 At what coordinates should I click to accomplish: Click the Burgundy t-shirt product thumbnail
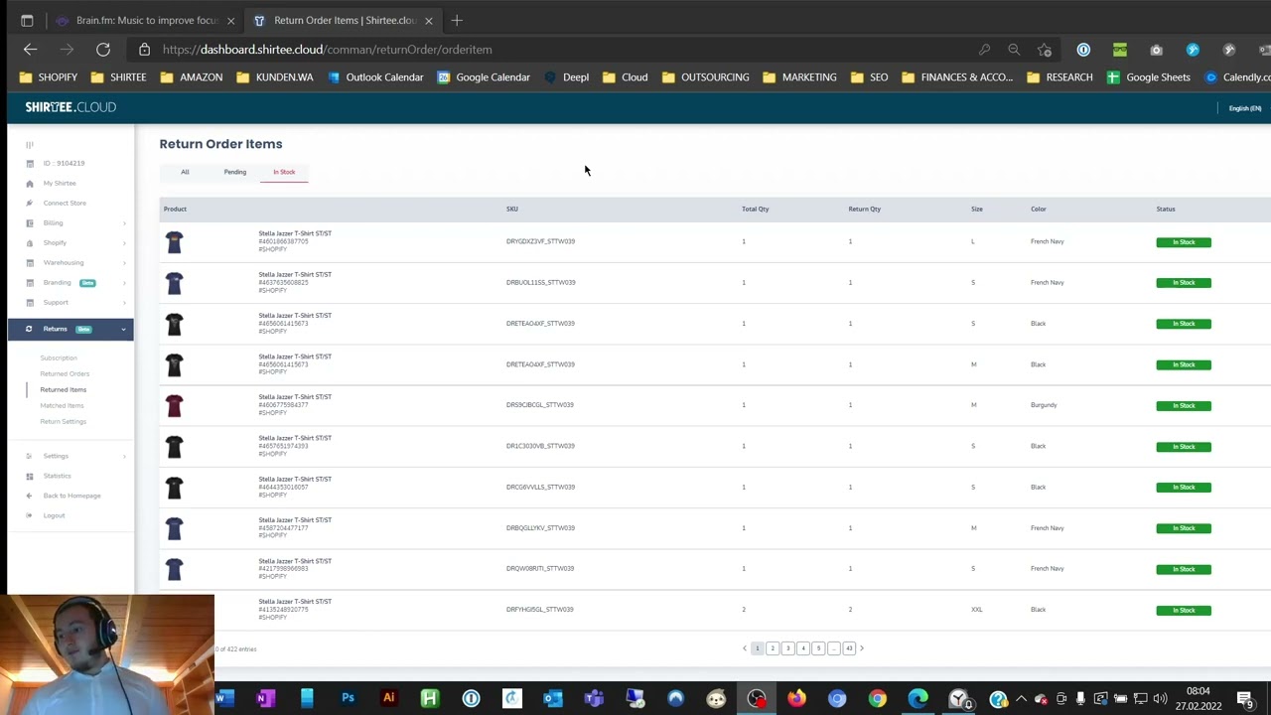[x=175, y=405]
